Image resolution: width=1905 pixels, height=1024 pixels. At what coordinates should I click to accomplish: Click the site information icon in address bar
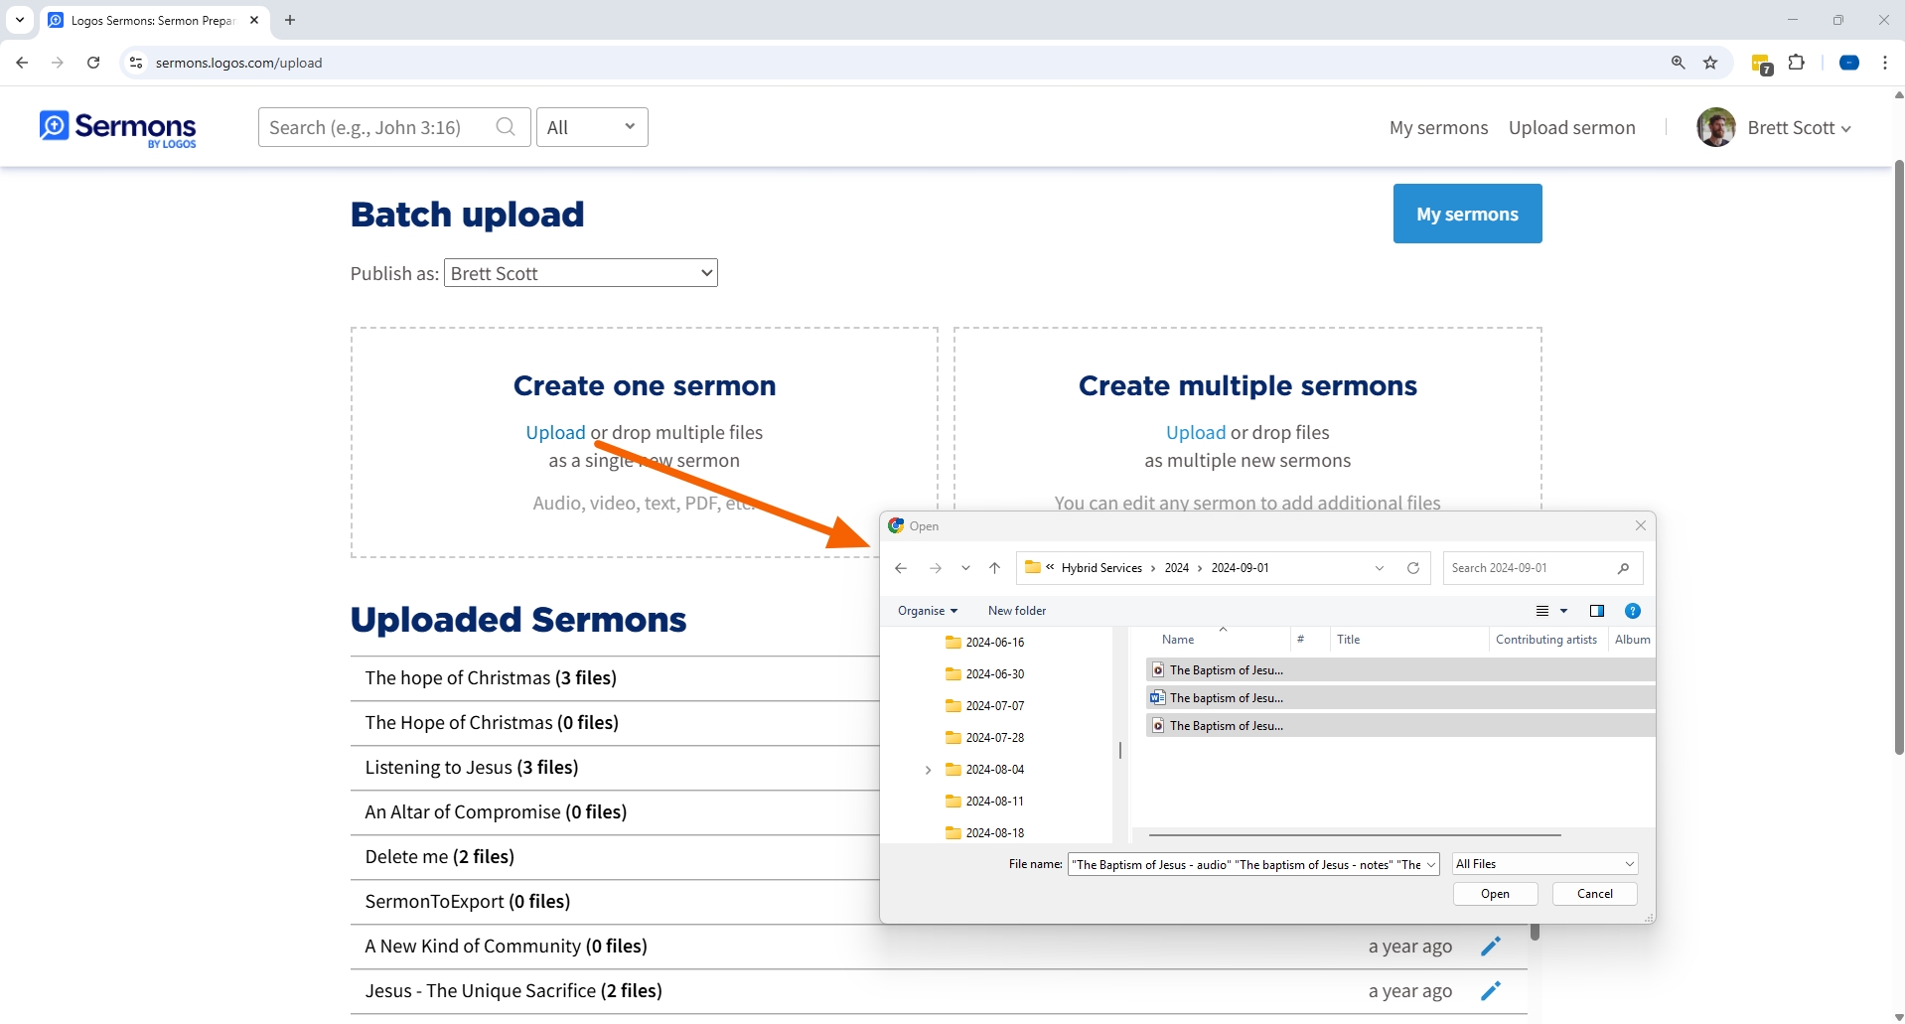click(136, 63)
